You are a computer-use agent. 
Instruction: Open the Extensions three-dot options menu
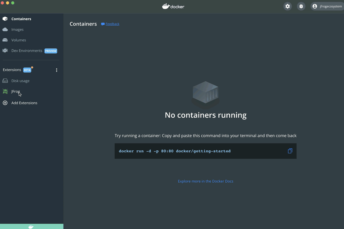[x=56, y=70]
